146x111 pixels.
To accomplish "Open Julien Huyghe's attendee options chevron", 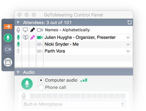I will click(128, 38).
